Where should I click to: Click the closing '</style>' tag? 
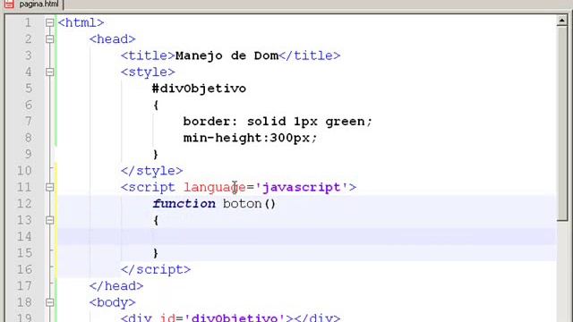tap(151, 171)
